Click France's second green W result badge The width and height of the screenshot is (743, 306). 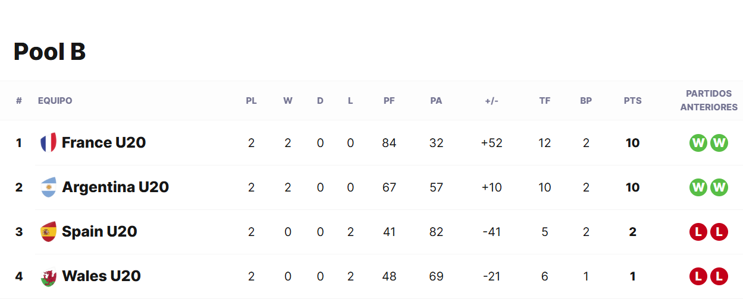click(719, 143)
